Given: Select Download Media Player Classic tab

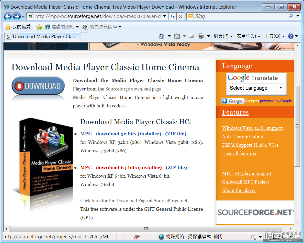Looking at the screenshot, I should [x=42, y=37].
